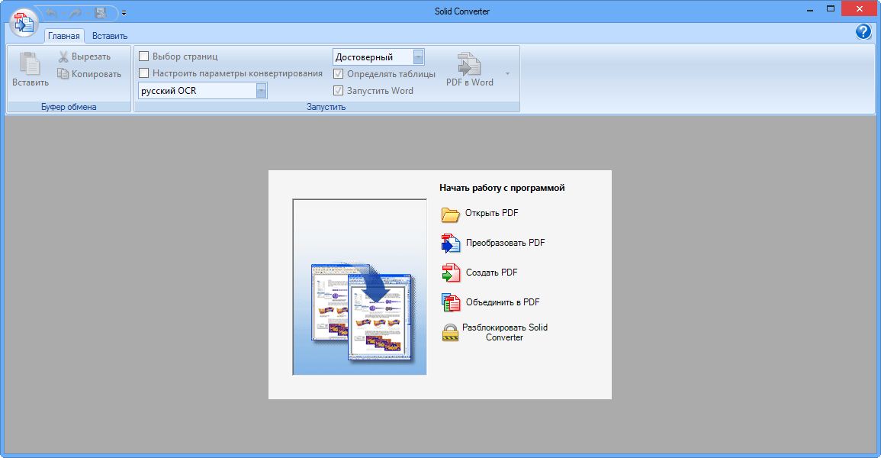Click the Вырезать cut button

click(x=85, y=56)
